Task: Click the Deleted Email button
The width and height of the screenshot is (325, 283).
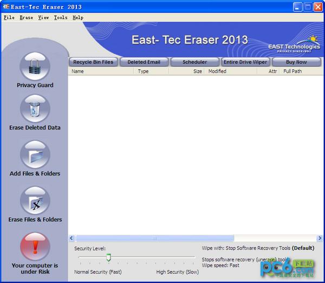Action: (x=144, y=62)
